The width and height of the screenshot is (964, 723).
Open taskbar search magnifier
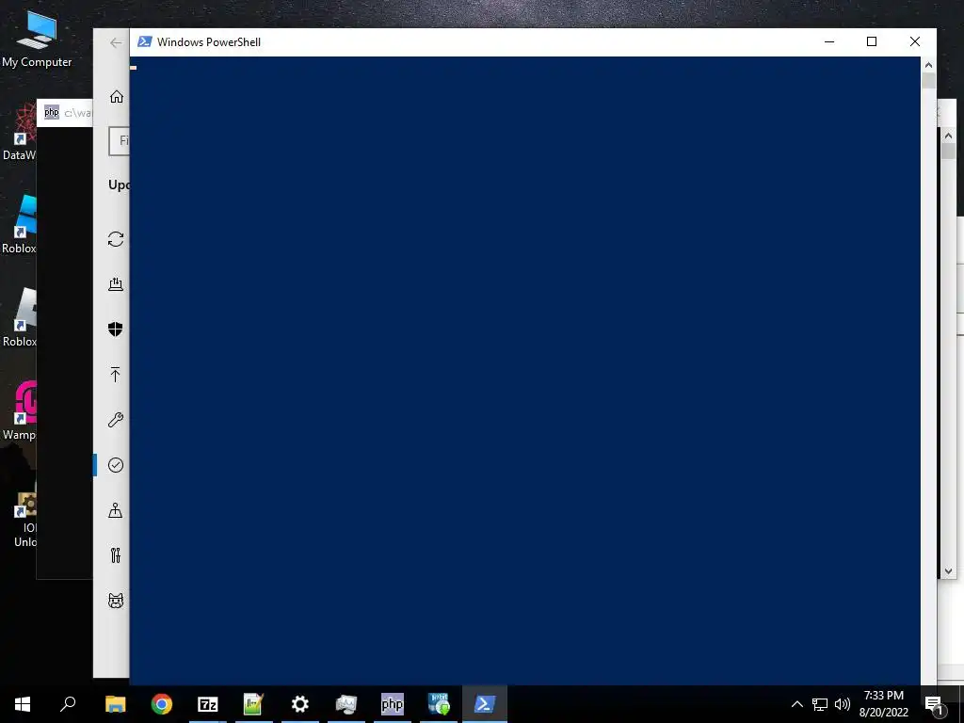click(x=68, y=704)
